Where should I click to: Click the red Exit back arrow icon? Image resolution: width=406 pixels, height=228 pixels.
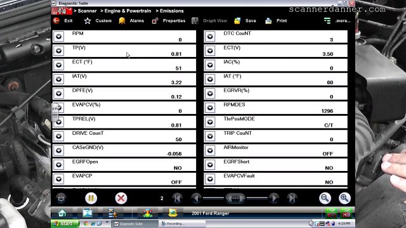56,21
